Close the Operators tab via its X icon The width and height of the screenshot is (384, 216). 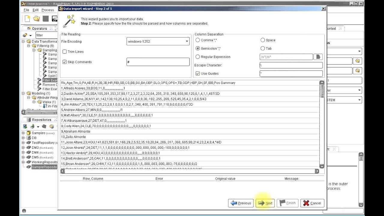[x=51, y=28]
